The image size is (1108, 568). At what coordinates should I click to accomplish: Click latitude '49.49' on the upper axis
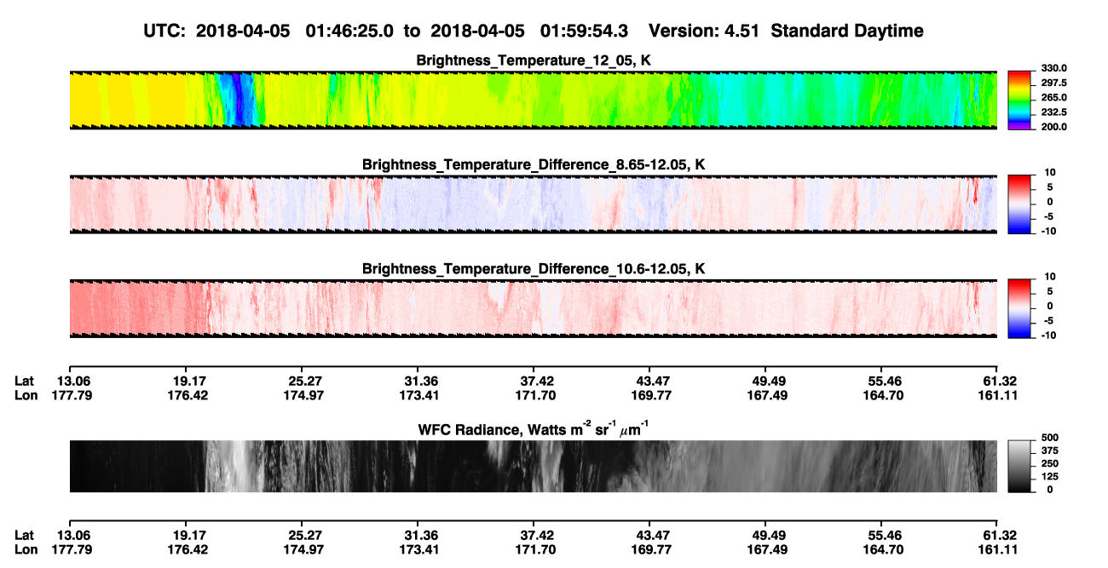(x=767, y=381)
